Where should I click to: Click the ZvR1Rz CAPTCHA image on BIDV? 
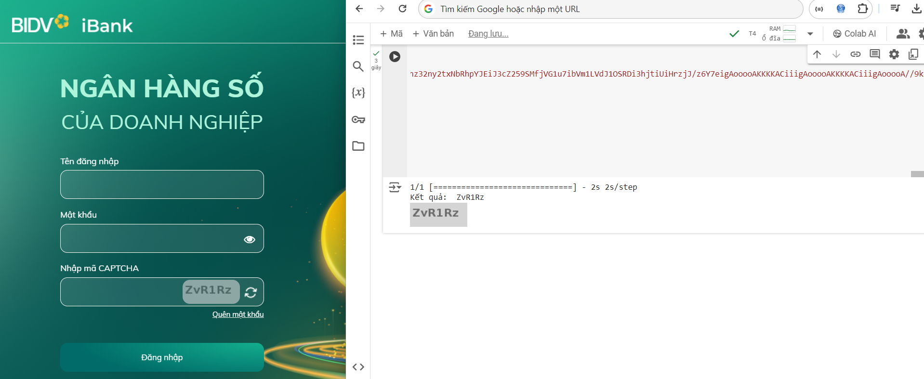point(211,291)
